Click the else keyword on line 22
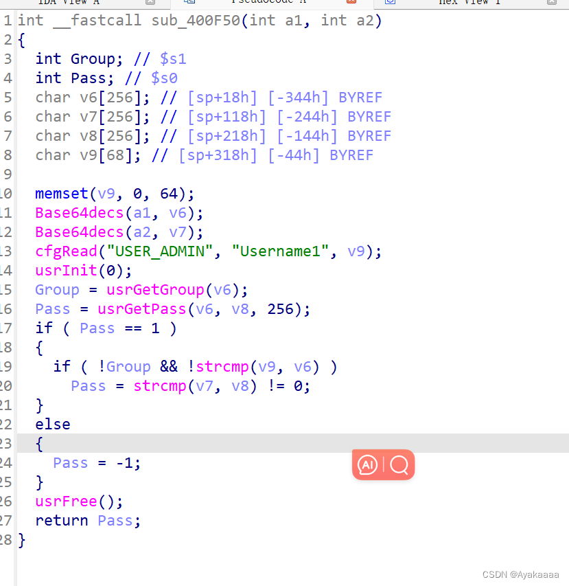This screenshot has width=569, height=586. coord(53,425)
